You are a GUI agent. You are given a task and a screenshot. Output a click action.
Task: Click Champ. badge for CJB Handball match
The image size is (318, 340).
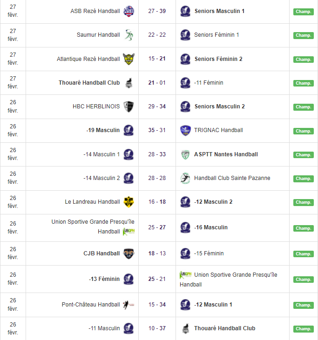tap(303, 254)
